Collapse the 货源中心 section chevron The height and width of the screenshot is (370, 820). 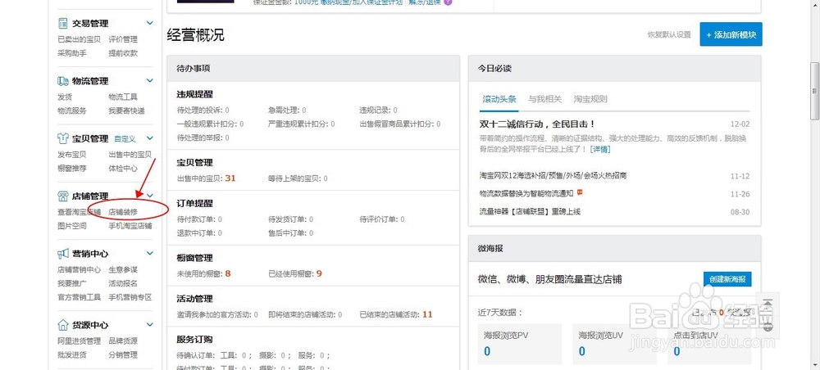click(150, 325)
